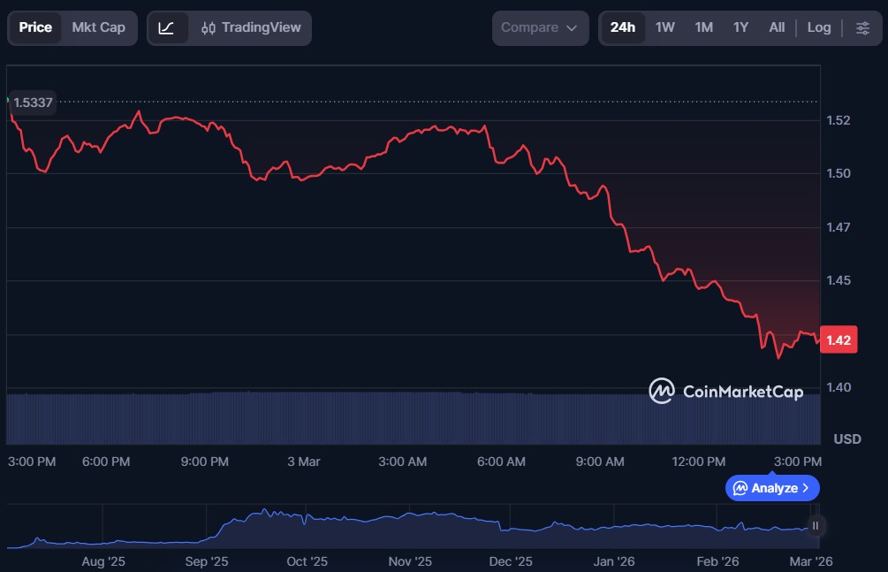Set chart range to 1M
This screenshot has height=572, width=888.
703,27
